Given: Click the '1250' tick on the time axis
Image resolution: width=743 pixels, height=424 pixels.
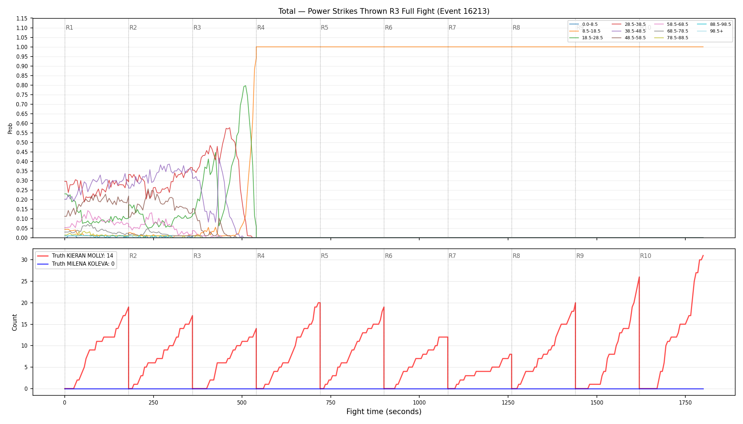Looking at the screenshot, I should tap(508, 402).
